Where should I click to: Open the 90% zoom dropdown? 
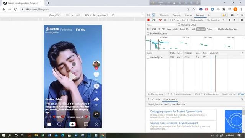pos(88,15)
